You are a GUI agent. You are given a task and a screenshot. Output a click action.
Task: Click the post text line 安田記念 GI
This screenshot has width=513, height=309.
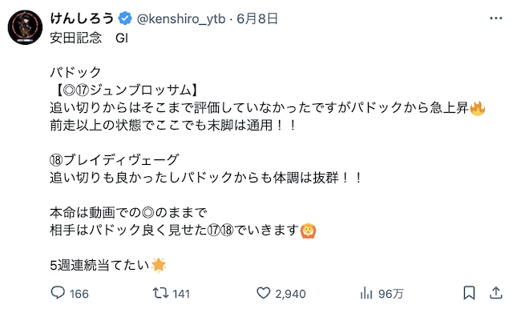tap(89, 38)
